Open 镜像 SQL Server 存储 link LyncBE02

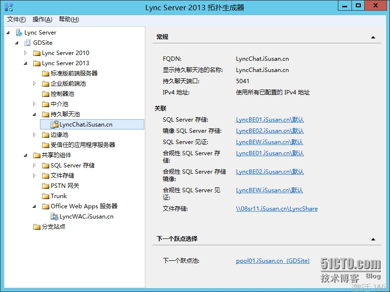point(270,131)
